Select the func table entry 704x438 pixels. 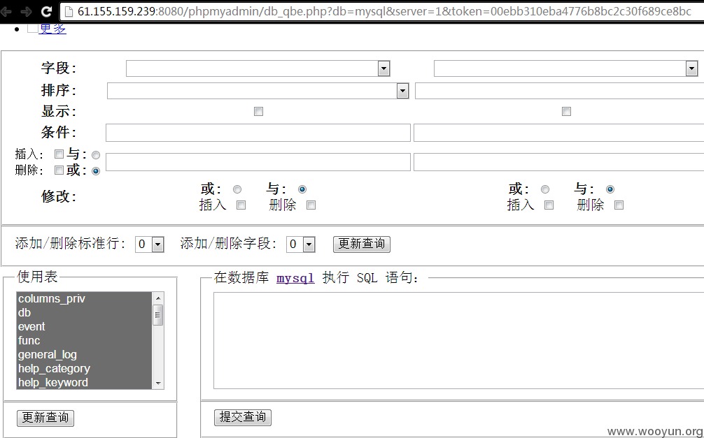tap(85, 340)
